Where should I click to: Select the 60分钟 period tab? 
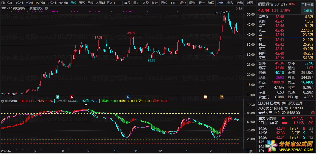pos(63,3)
